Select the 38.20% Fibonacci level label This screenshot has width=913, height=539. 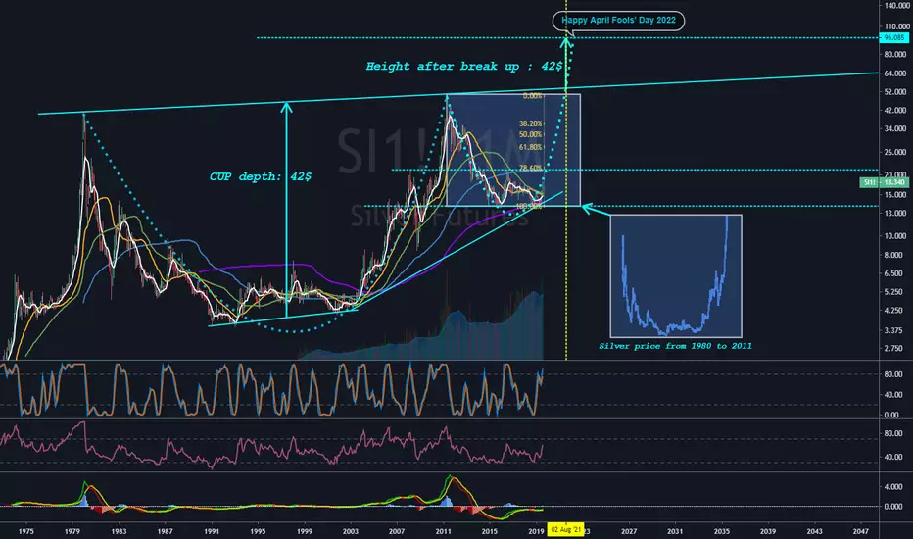point(530,123)
